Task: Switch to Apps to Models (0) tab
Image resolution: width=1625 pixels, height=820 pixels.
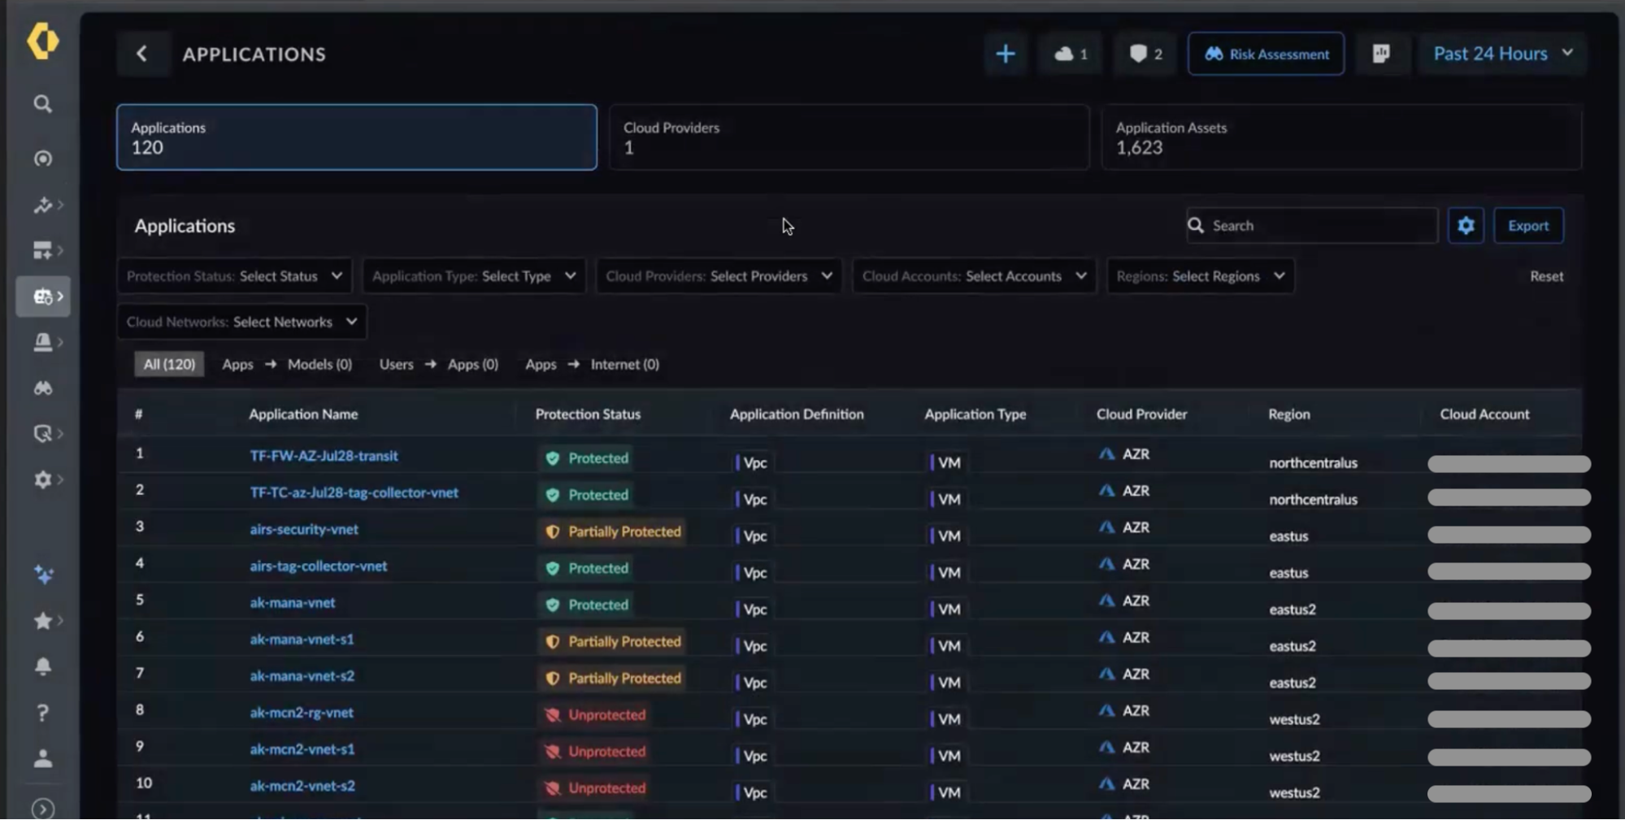Action: click(x=287, y=364)
